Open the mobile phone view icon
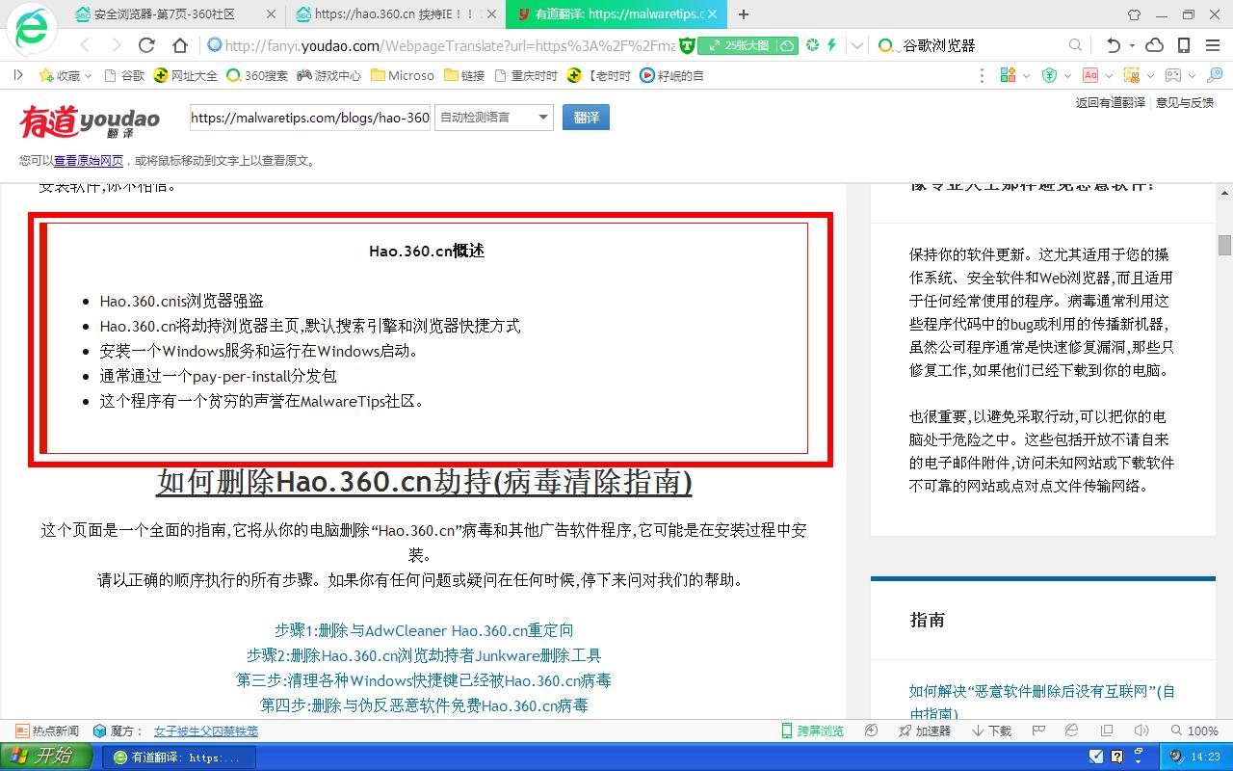1233x771 pixels. [x=1182, y=45]
